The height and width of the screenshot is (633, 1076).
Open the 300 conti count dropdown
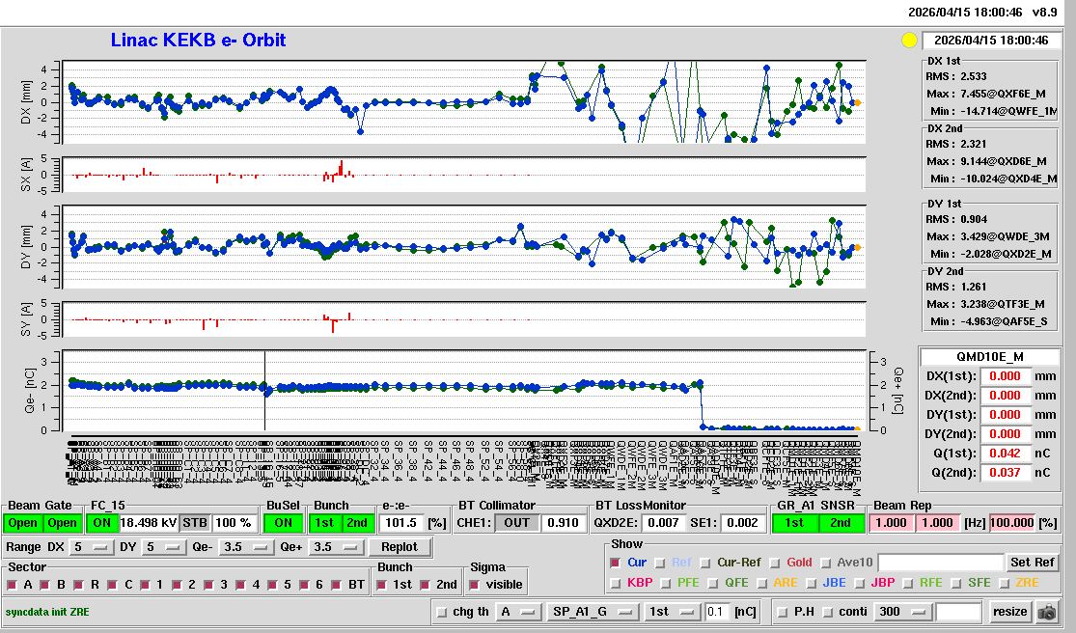coord(901,612)
